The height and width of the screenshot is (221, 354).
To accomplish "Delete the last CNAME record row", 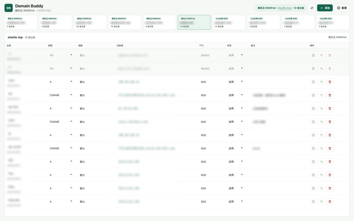I will pos(330,149).
